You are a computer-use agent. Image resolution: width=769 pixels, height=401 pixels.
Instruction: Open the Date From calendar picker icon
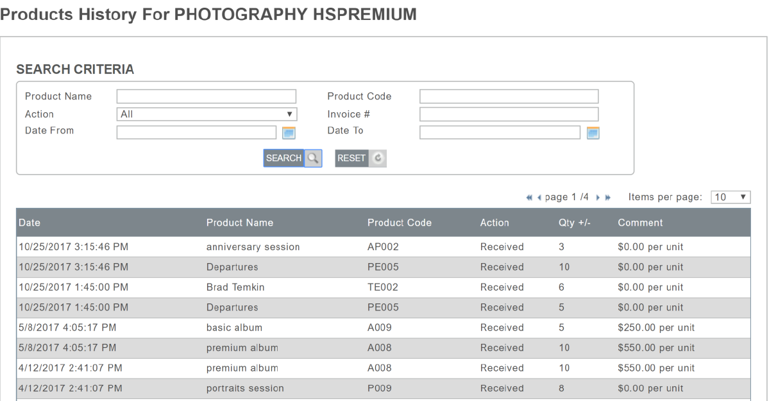[289, 133]
